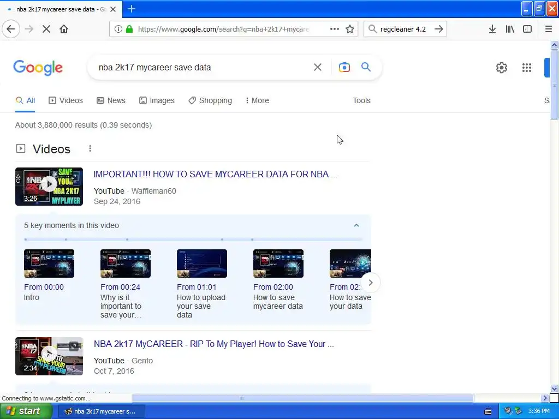Viewport: 559px width, 419px height.
Task: Run Google search with blue magnifier
Action: click(x=366, y=67)
